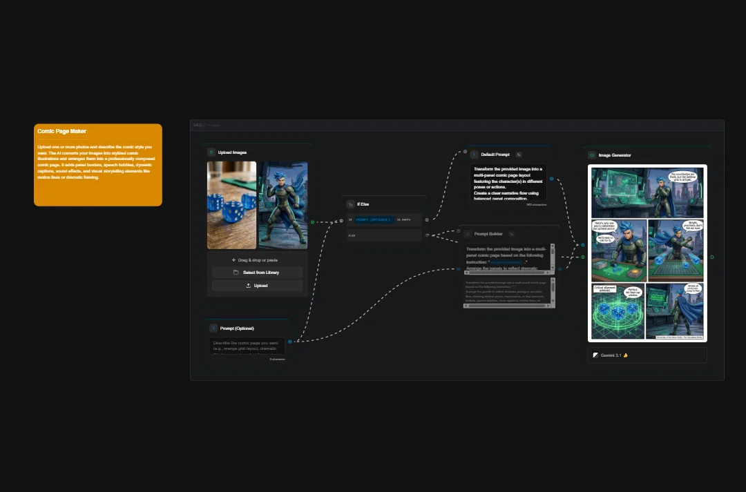
Task: Click the wrench icon on the Prompt Builder node
Action: [468, 234]
